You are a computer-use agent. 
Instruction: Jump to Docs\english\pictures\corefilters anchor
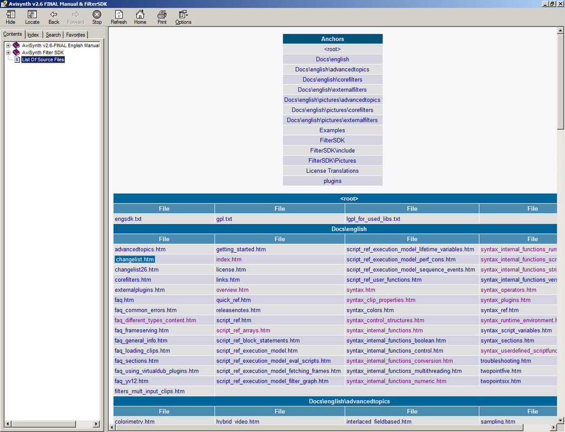(x=332, y=110)
